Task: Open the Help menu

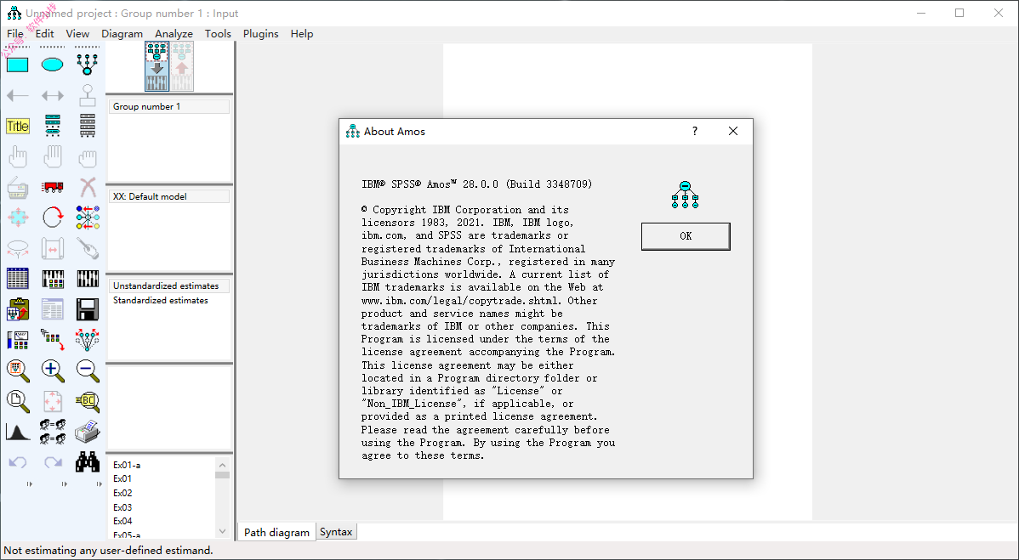Action: pyautogui.click(x=302, y=34)
